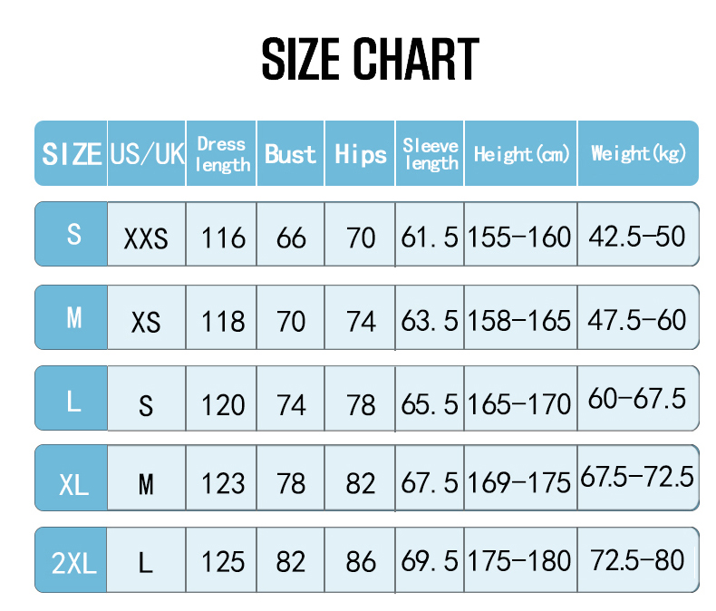Select the Dress length column header
This screenshot has width=716, height=611.
click(222, 154)
